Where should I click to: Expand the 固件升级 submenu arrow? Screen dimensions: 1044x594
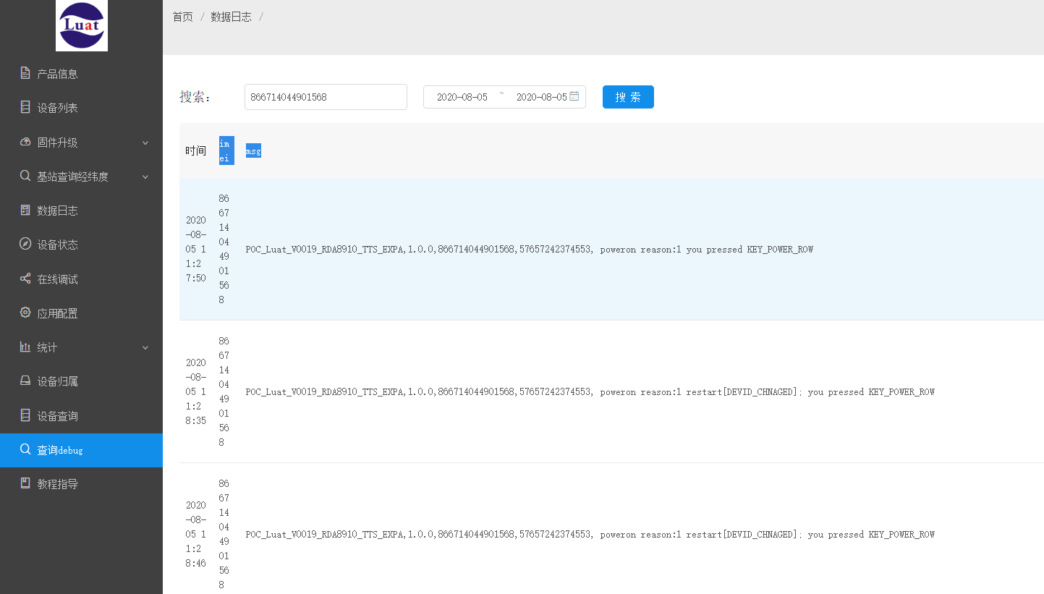(145, 143)
